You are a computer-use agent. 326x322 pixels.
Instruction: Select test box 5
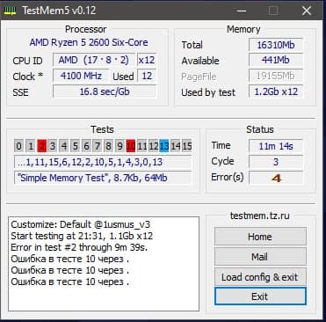tap(75, 146)
